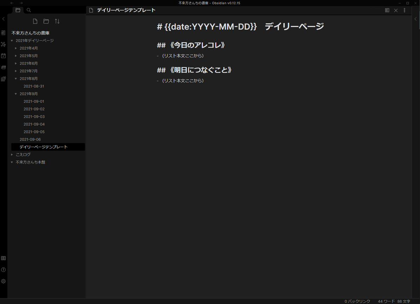Image resolution: width=420 pixels, height=304 pixels.
Task: Collapse the 不来方さんち本館 folder
Action: coord(12,162)
